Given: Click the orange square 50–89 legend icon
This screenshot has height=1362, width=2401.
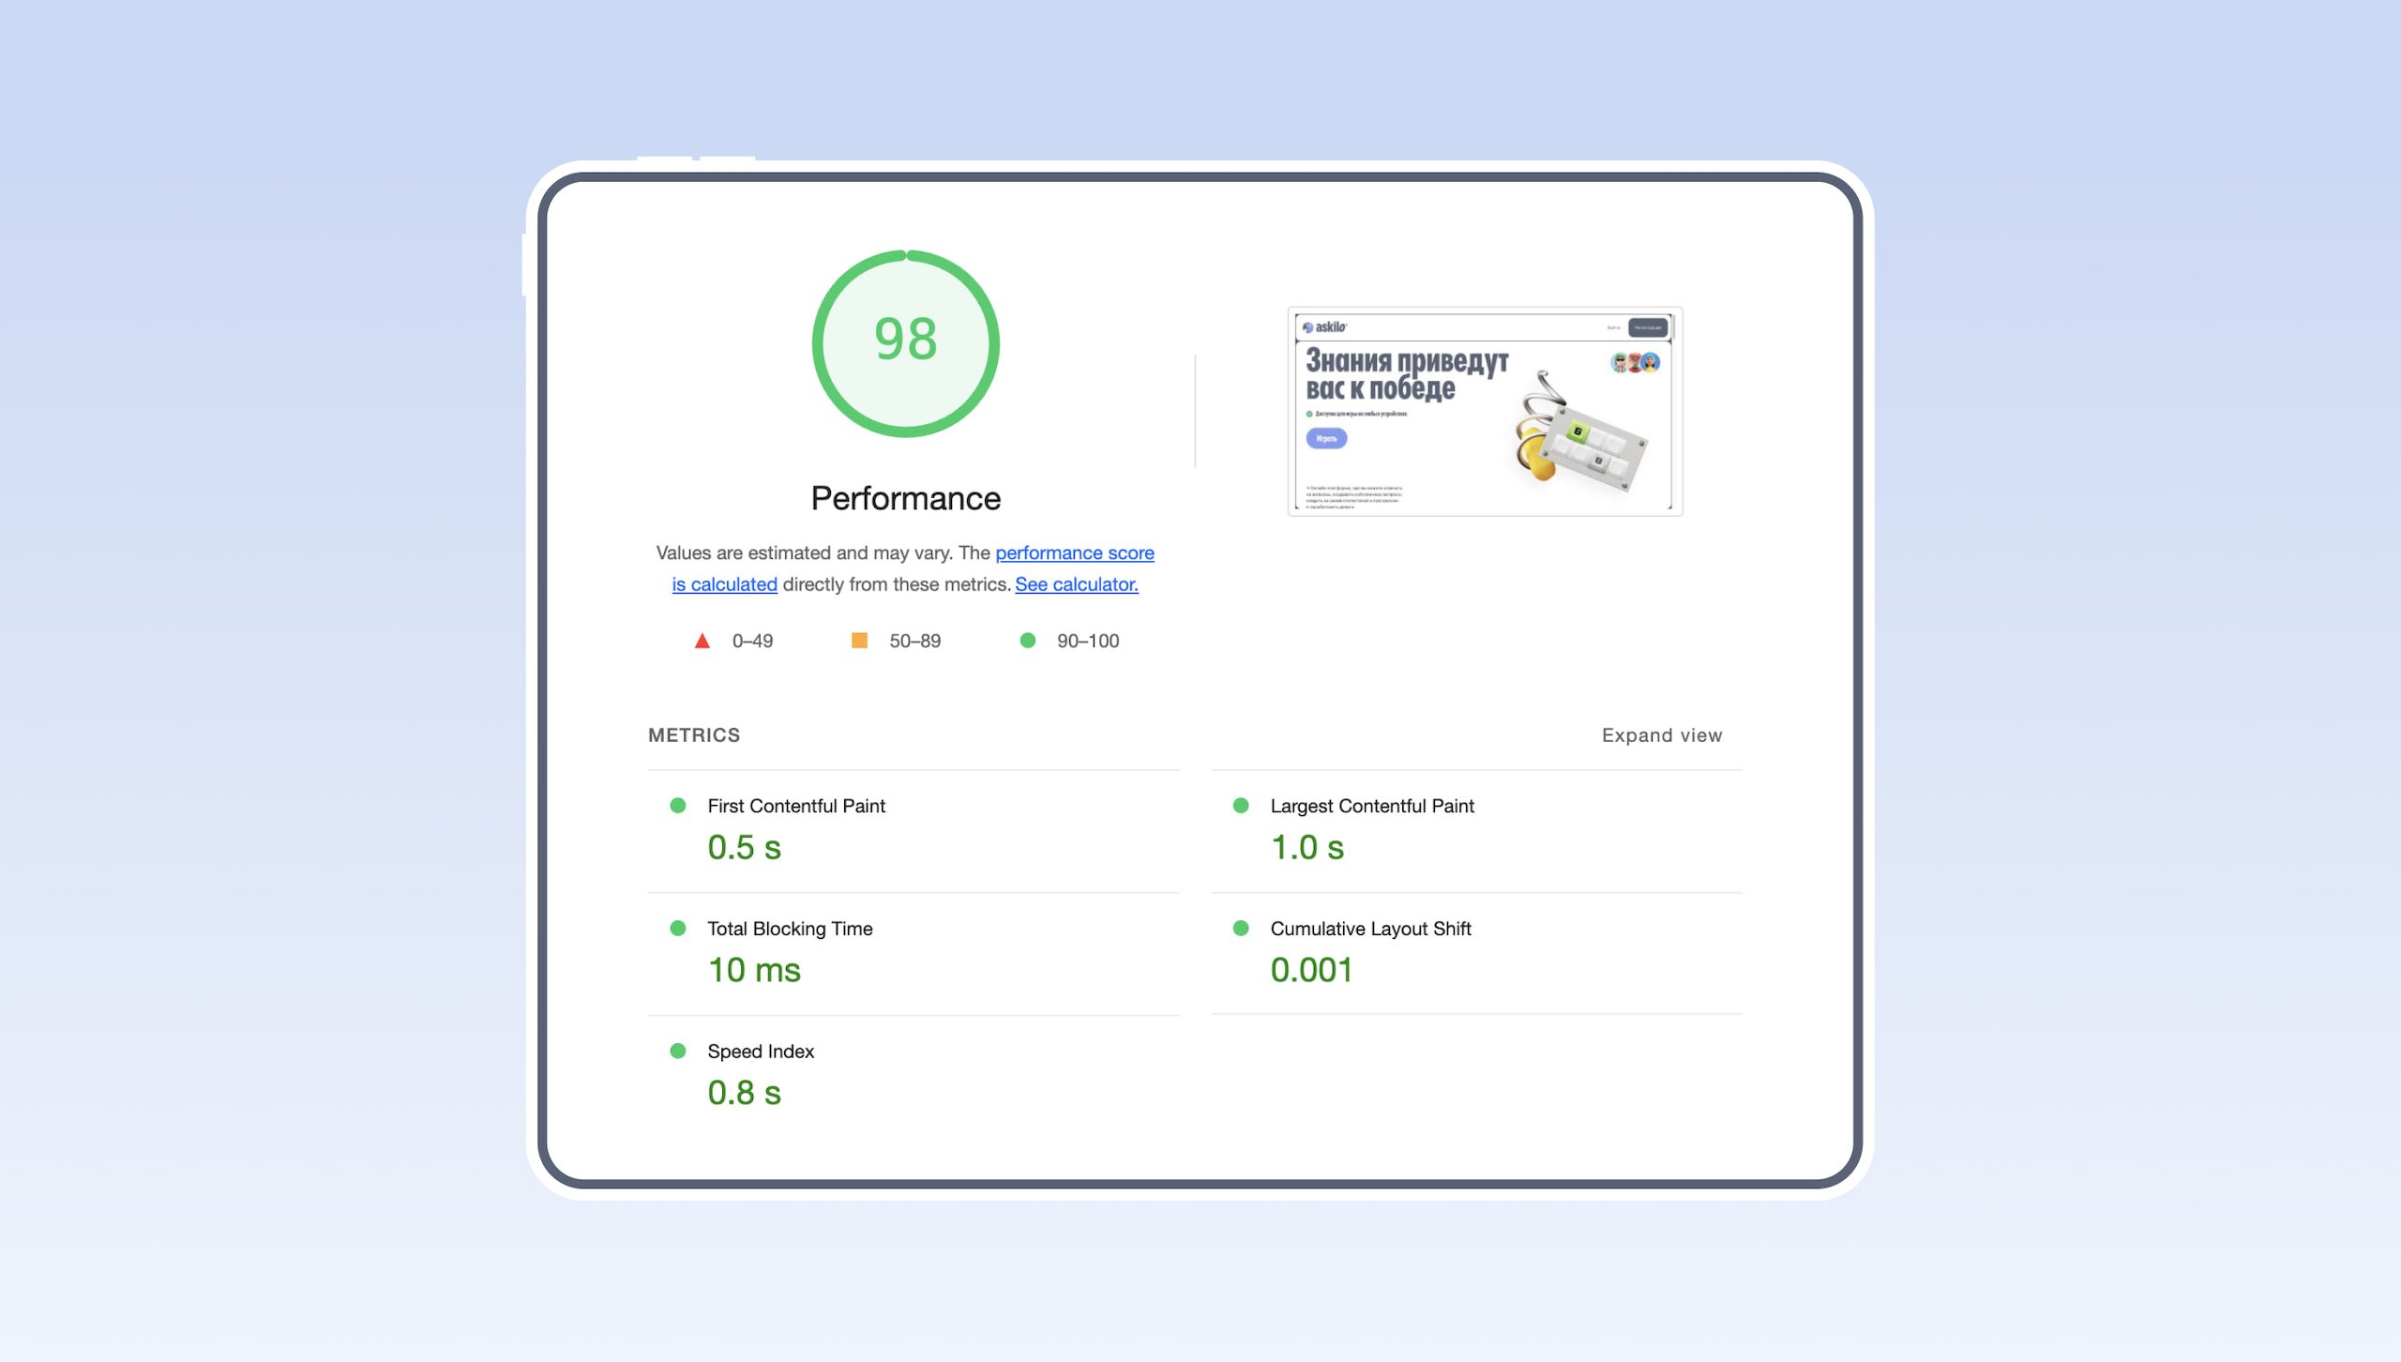Looking at the screenshot, I should pos(858,641).
